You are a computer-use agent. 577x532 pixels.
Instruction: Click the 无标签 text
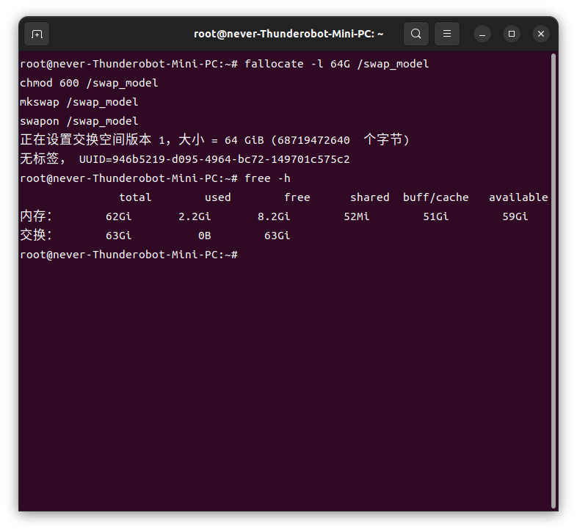pyautogui.click(x=40, y=159)
